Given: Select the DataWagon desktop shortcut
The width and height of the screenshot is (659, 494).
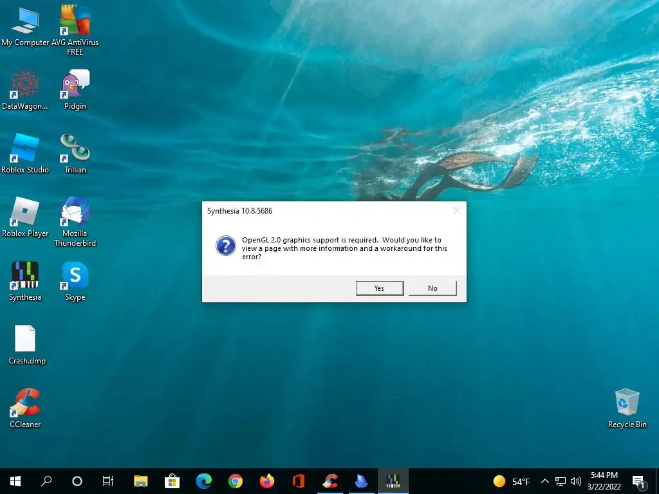Looking at the screenshot, I should (25, 90).
